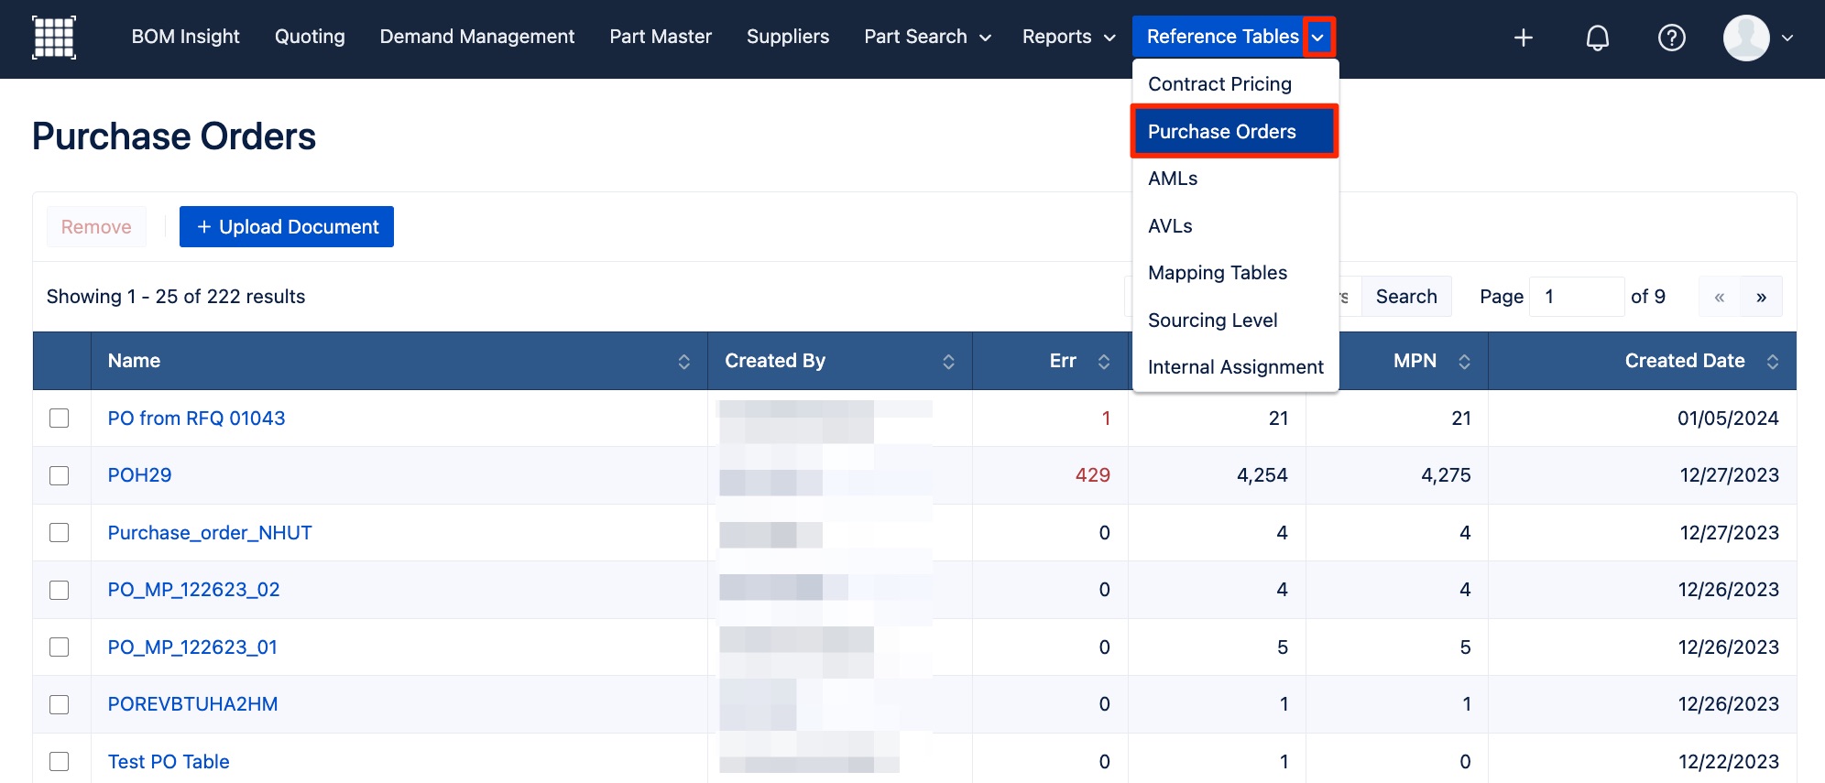The width and height of the screenshot is (1825, 783).
Task: Navigate to Part Master
Action: 661,37
